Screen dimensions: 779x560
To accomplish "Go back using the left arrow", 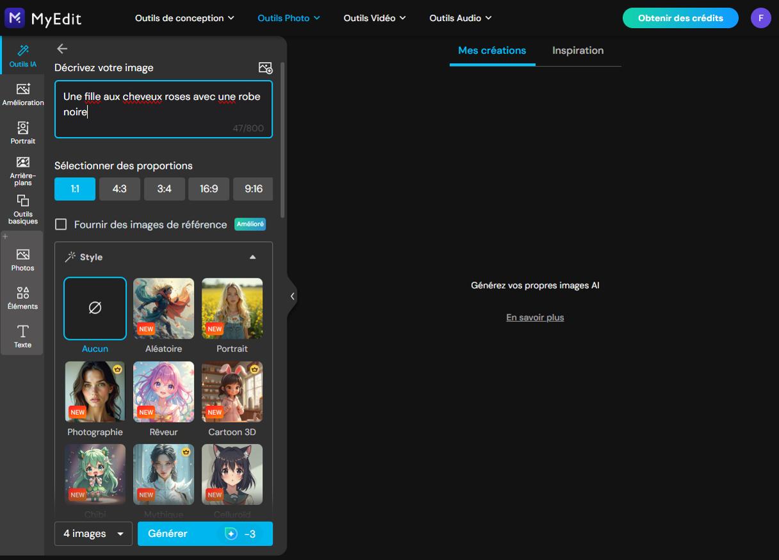I will tap(62, 49).
